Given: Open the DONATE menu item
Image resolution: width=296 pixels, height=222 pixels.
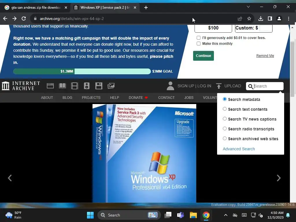Looking at the screenshot, I should point(138,98).
